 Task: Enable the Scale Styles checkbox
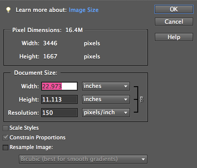[5, 128]
